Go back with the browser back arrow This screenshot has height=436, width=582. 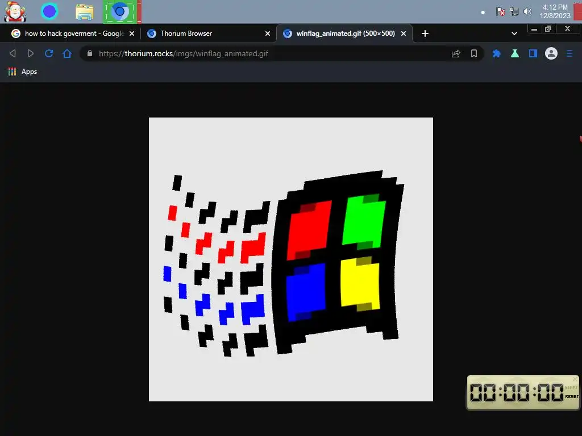click(x=13, y=53)
